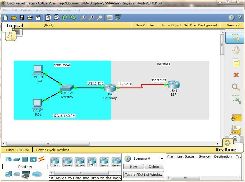Select the Multiuser Connection category
This screenshot has height=182, width=245.
pos(37,174)
